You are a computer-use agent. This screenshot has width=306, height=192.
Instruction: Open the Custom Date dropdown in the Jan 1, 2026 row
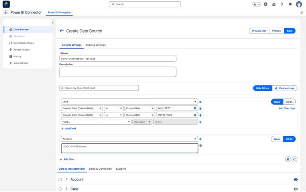140,108
